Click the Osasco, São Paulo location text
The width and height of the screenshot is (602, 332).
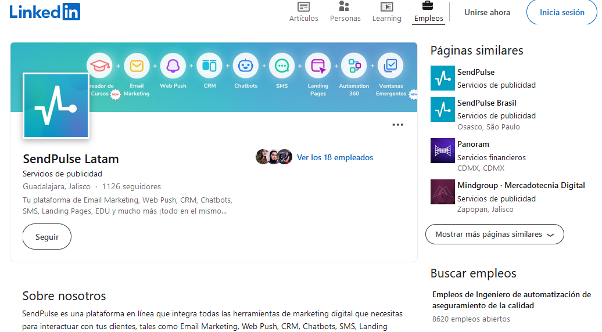488,127
